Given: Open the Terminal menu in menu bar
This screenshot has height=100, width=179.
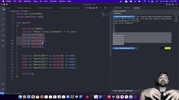Looking at the screenshot, I should [x=53, y=1].
